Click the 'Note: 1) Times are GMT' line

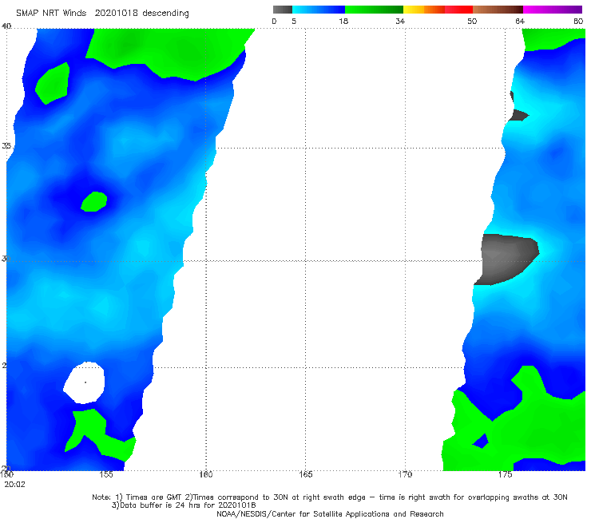click(x=330, y=497)
